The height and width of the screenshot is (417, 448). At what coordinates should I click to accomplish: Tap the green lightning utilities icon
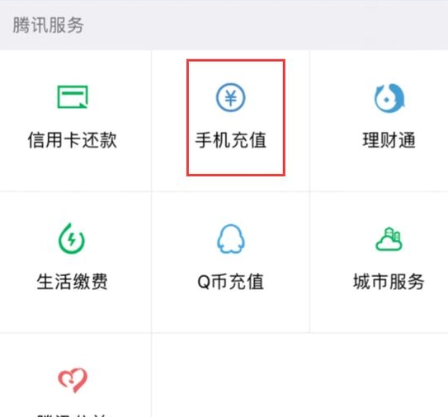[72, 239]
